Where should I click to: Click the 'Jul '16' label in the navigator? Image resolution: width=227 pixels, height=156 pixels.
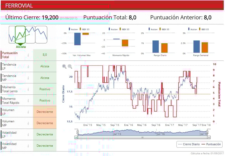click(161, 134)
